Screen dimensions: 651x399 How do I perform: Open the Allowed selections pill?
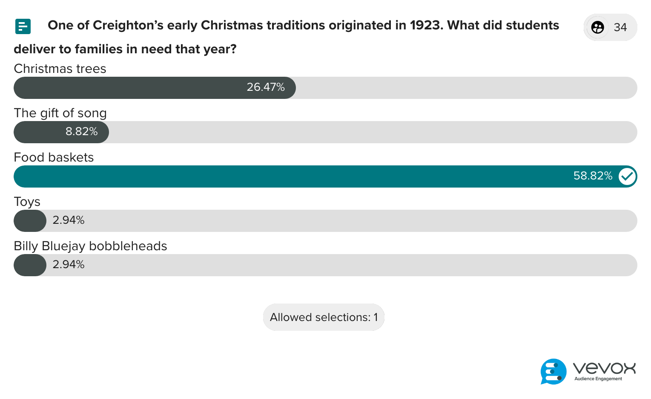point(324,317)
